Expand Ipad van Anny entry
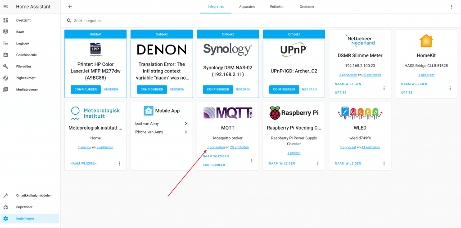The image size is (461, 228). coord(162,124)
